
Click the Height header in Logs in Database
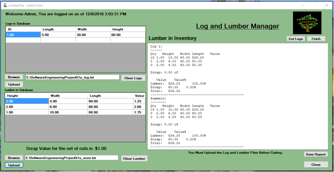(x=127, y=29)
